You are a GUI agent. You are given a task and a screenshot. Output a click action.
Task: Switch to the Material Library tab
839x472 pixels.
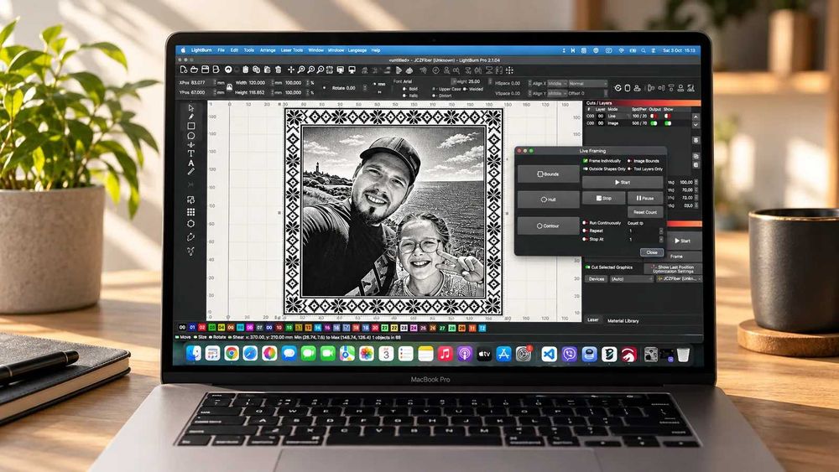[623, 321]
